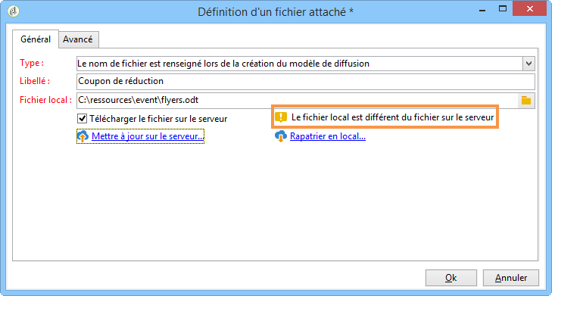
Task: Click the cloud download icon
Action: [281, 136]
